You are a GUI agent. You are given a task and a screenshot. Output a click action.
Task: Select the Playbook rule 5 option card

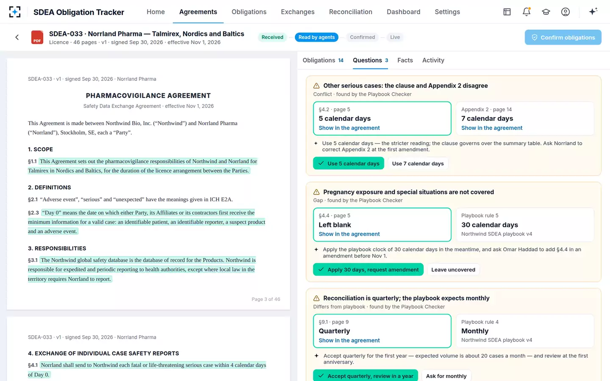[x=525, y=225]
